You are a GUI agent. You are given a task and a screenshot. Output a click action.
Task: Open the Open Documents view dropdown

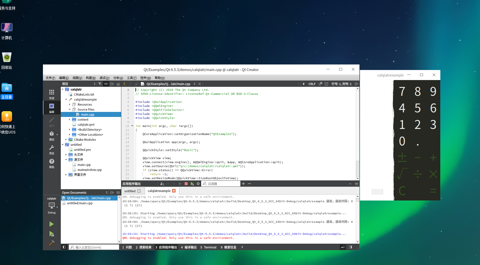pos(85,192)
